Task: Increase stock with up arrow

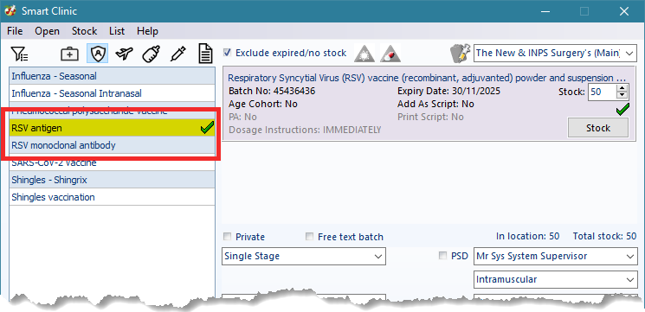Action: [622, 88]
